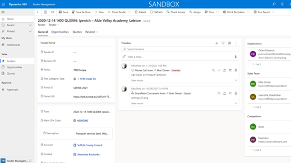This screenshot has height=163, width=291.
Task: Expand the Phone Call activity chevron
Action: [x=236, y=81]
